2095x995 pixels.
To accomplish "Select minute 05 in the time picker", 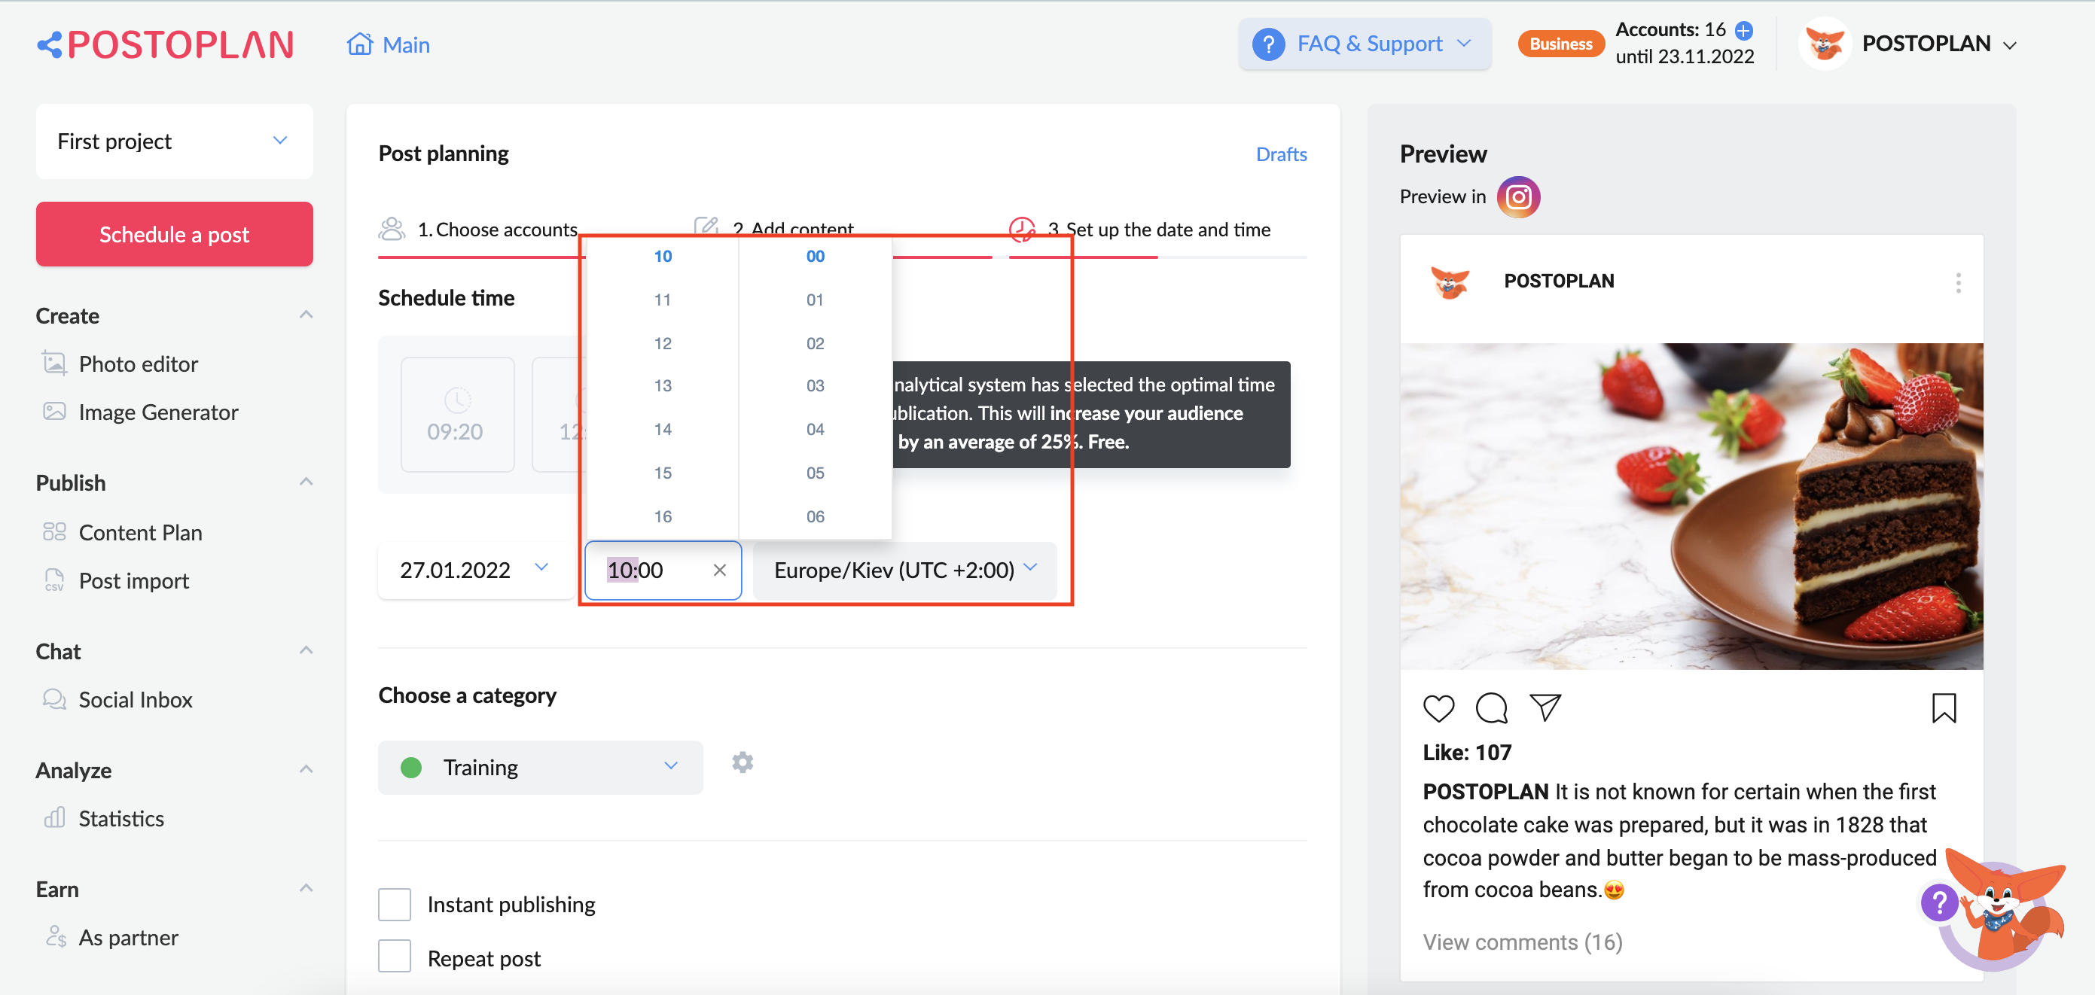I will coord(815,473).
